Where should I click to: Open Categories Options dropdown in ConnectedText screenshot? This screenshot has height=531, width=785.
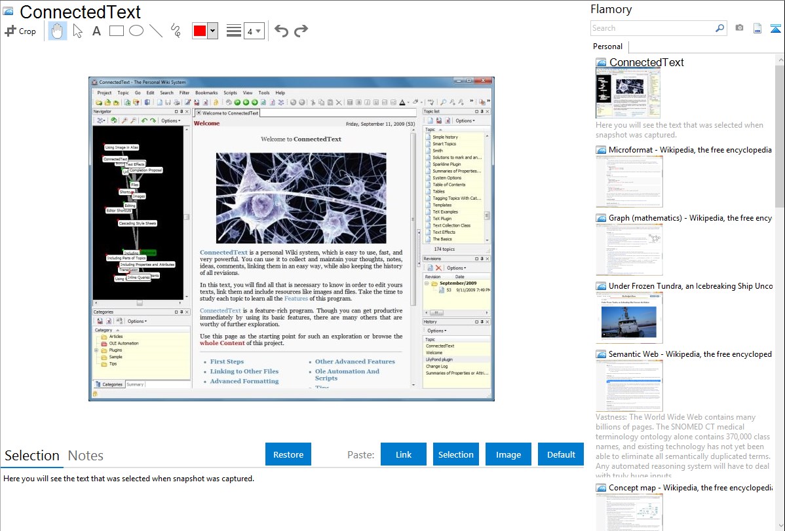point(137,321)
